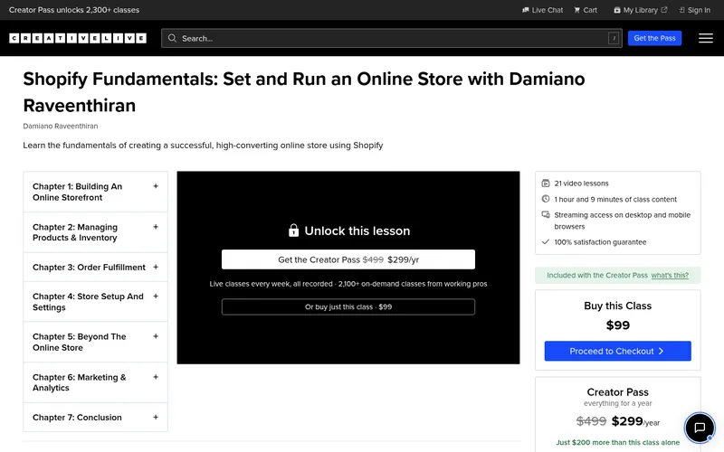
Task: Click 'Creator Pass unlocks 2,300+ classes' banner text
Action: pos(74,10)
